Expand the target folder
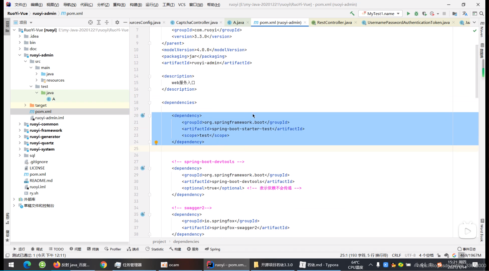 25,105
